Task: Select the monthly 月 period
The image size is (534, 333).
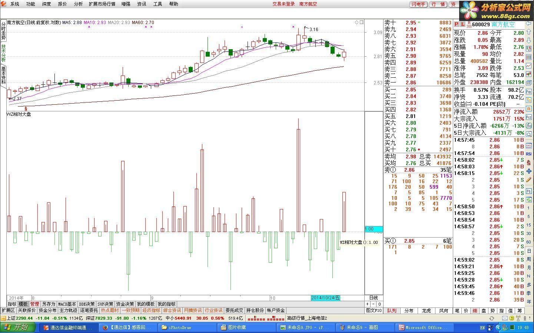Action: point(529,268)
